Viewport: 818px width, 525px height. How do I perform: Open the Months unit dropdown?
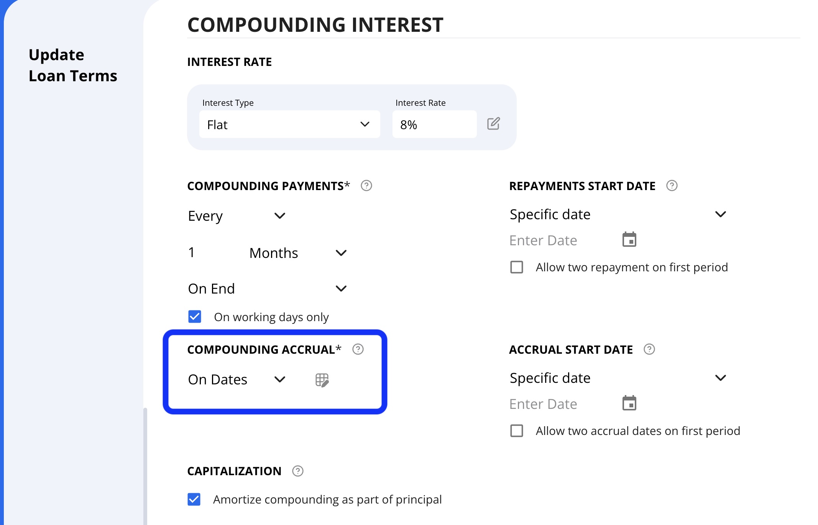tap(298, 253)
